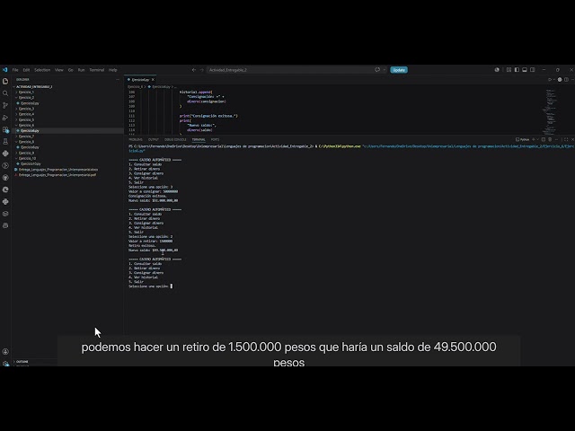Kill the terminal with the trash icon
The width and height of the screenshot is (575, 431).
pyautogui.click(x=550, y=139)
